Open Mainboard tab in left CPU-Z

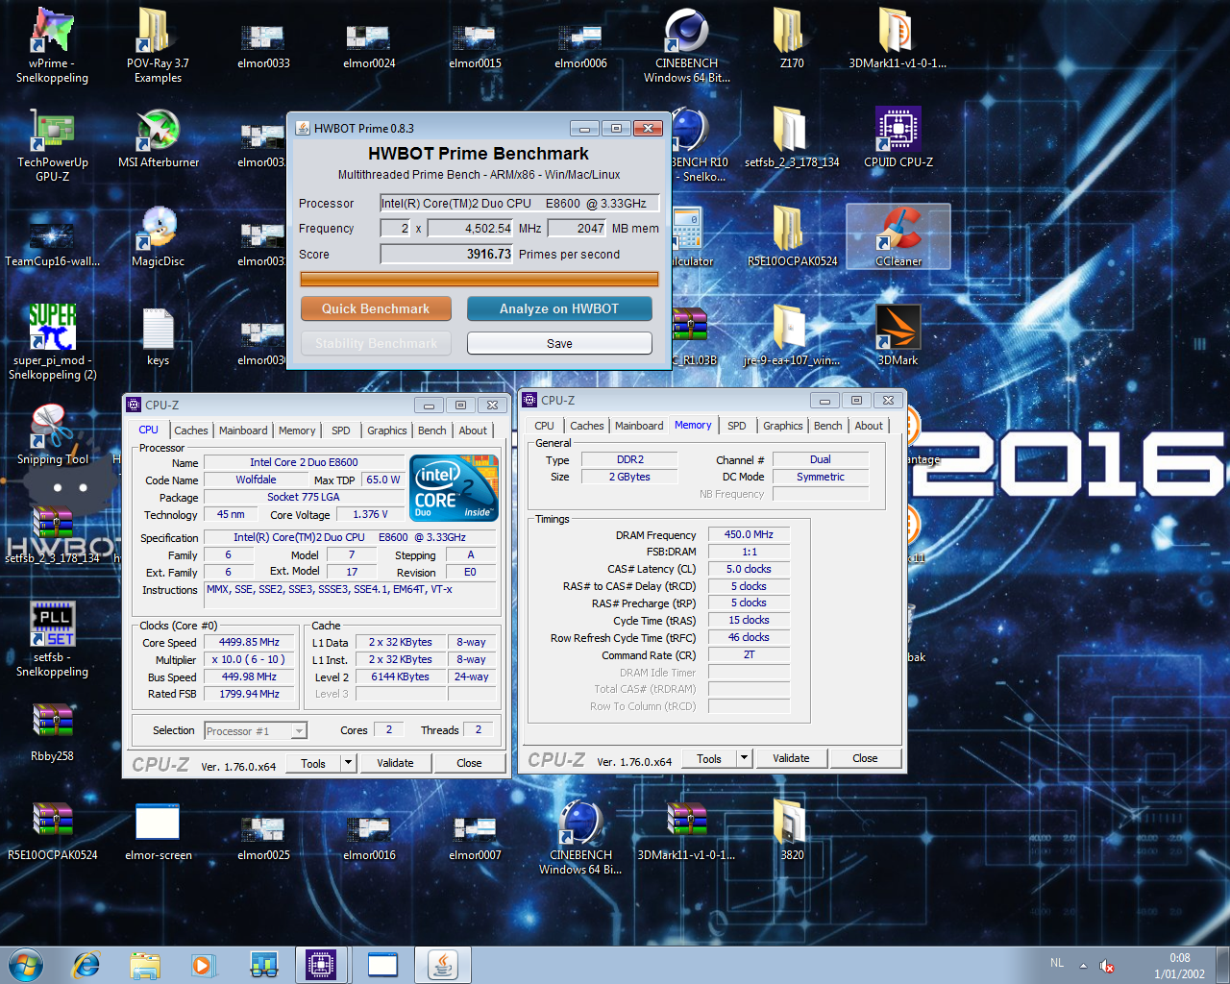[x=243, y=430]
